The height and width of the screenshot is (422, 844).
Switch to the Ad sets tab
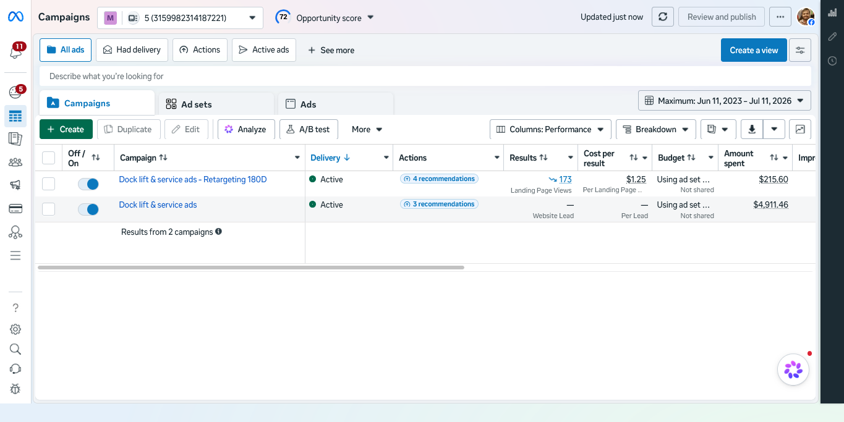click(216, 104)
